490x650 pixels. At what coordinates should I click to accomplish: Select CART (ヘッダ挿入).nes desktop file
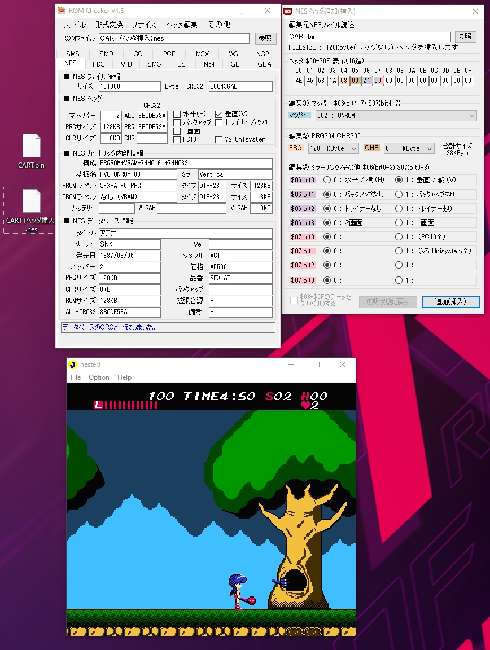pos(31,210)
